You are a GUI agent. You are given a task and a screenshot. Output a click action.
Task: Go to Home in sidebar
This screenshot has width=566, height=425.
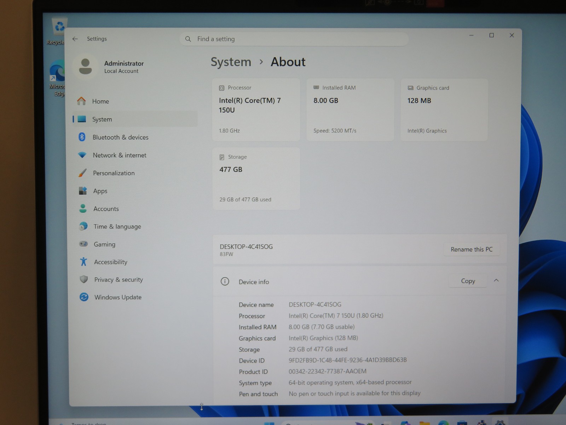135,101
